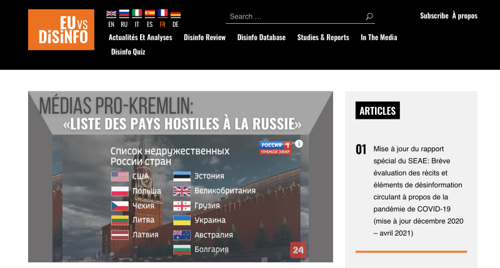Select the French flag language icon
Viewport: 500px width, 268px height.
pos(162,13)
